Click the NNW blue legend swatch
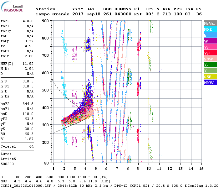 210,83
